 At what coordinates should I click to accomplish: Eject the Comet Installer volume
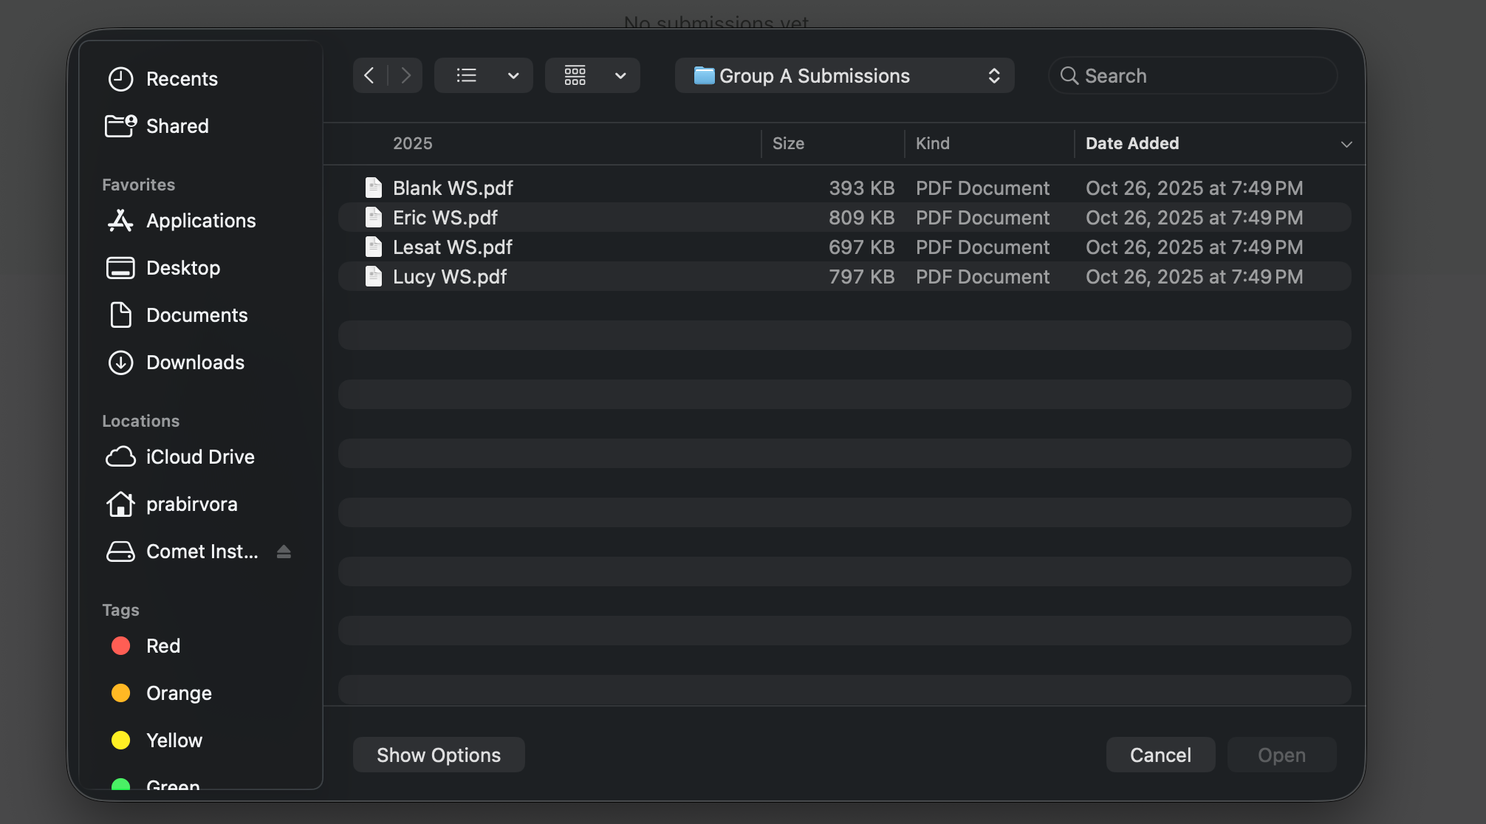coord(284,551)
